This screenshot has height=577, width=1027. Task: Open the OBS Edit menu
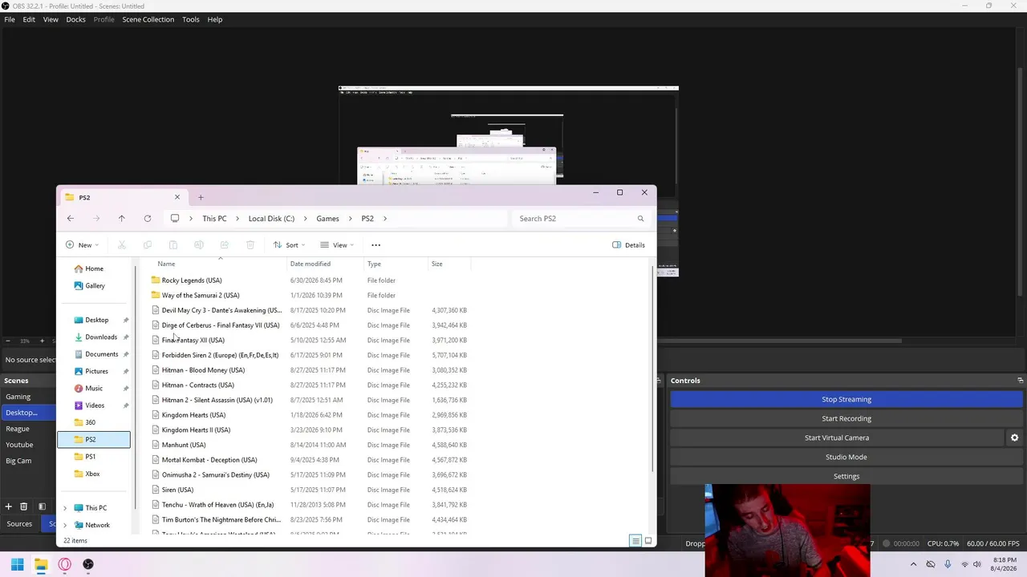tap(29, 19)
